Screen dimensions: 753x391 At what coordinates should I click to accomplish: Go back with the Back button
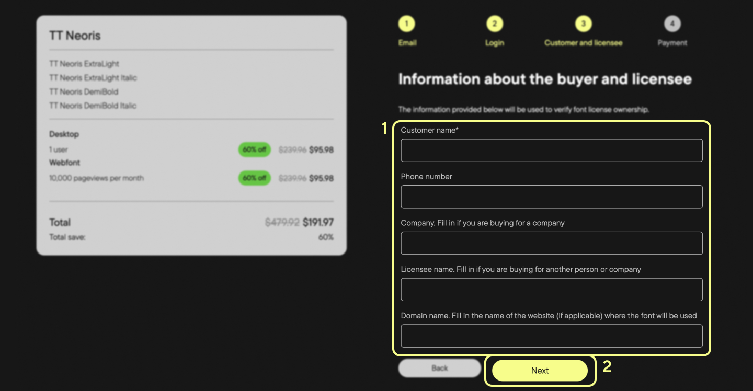point(440,368)
